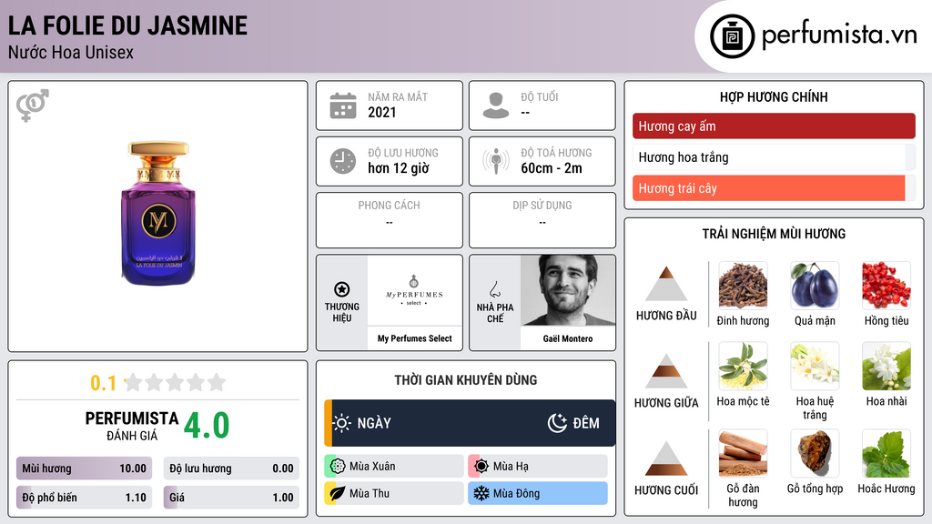Viewport: 932px width, 524px height.
Task: Click the Độ phổ biến 1.10 score bar
Action: (x=84, y=498)
